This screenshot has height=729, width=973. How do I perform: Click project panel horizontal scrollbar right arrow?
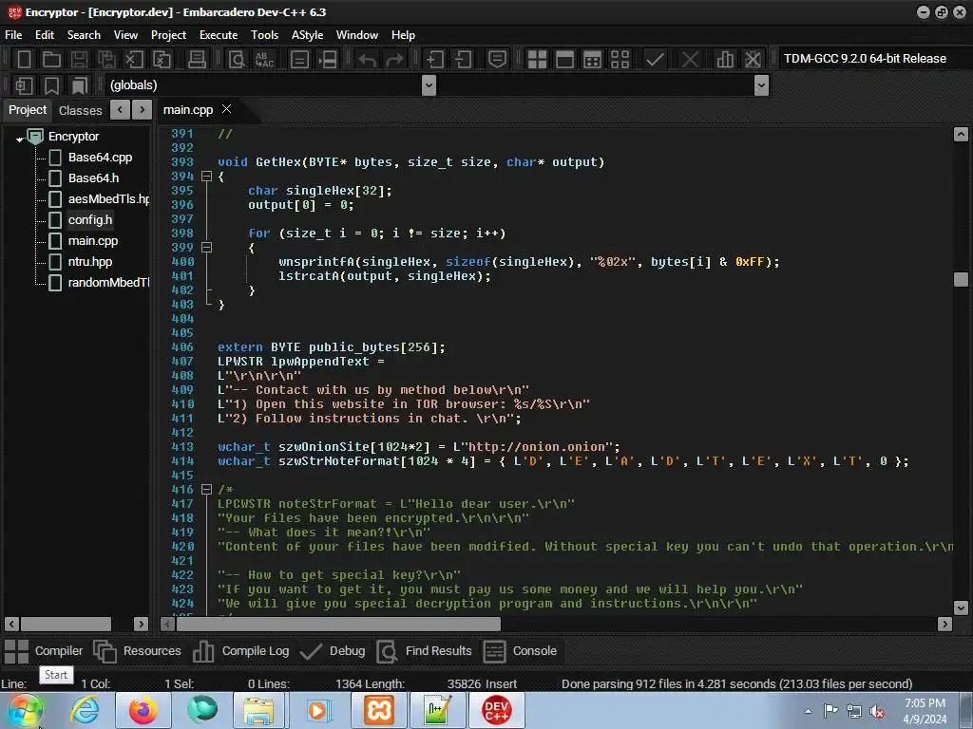coord(141,625)
